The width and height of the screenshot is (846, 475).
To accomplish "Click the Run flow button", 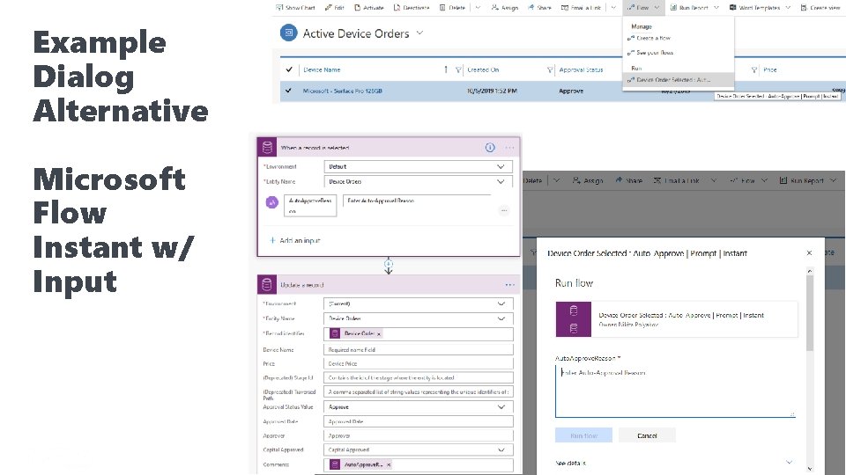I will (x=583, y=435).
